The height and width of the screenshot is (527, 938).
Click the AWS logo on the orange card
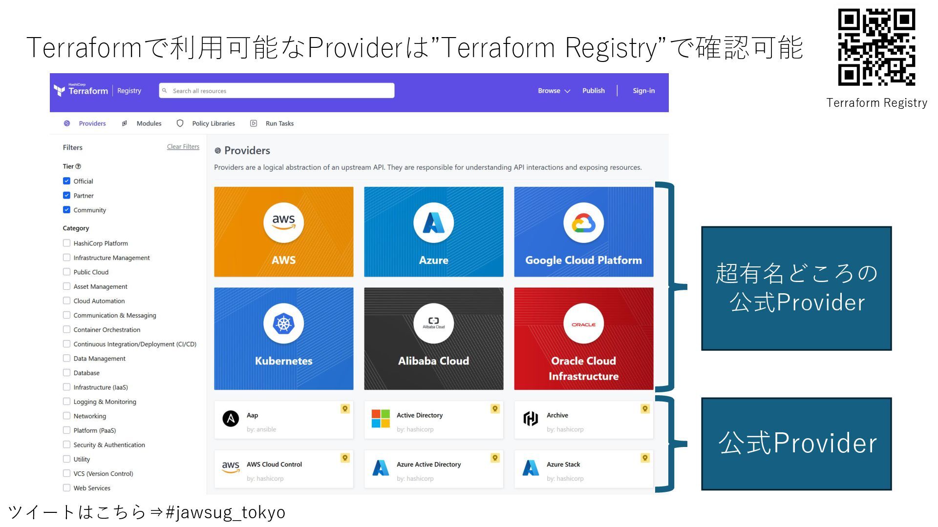tap(284, 223)
